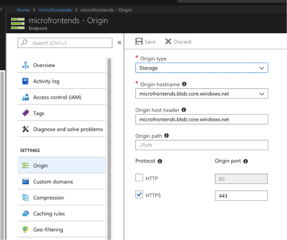
Task: Click the Custom domains www icon
Action: tap(26, 182)
